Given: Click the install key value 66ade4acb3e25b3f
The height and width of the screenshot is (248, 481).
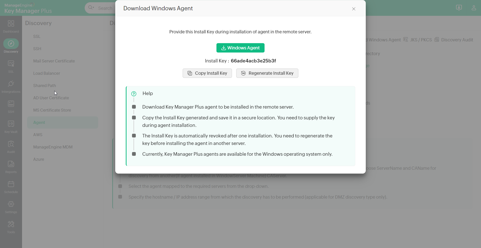Looking at the screenshot, I should point(253,61).
